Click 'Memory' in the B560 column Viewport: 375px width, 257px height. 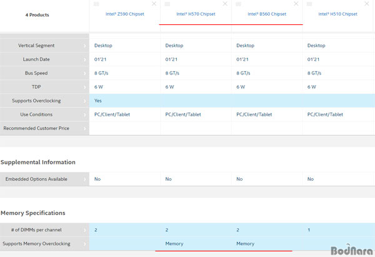pos(246,244)
